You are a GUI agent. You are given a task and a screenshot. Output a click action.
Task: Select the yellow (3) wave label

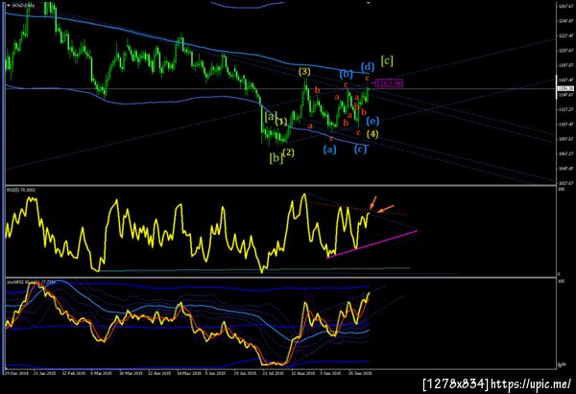tap(304, 71)
